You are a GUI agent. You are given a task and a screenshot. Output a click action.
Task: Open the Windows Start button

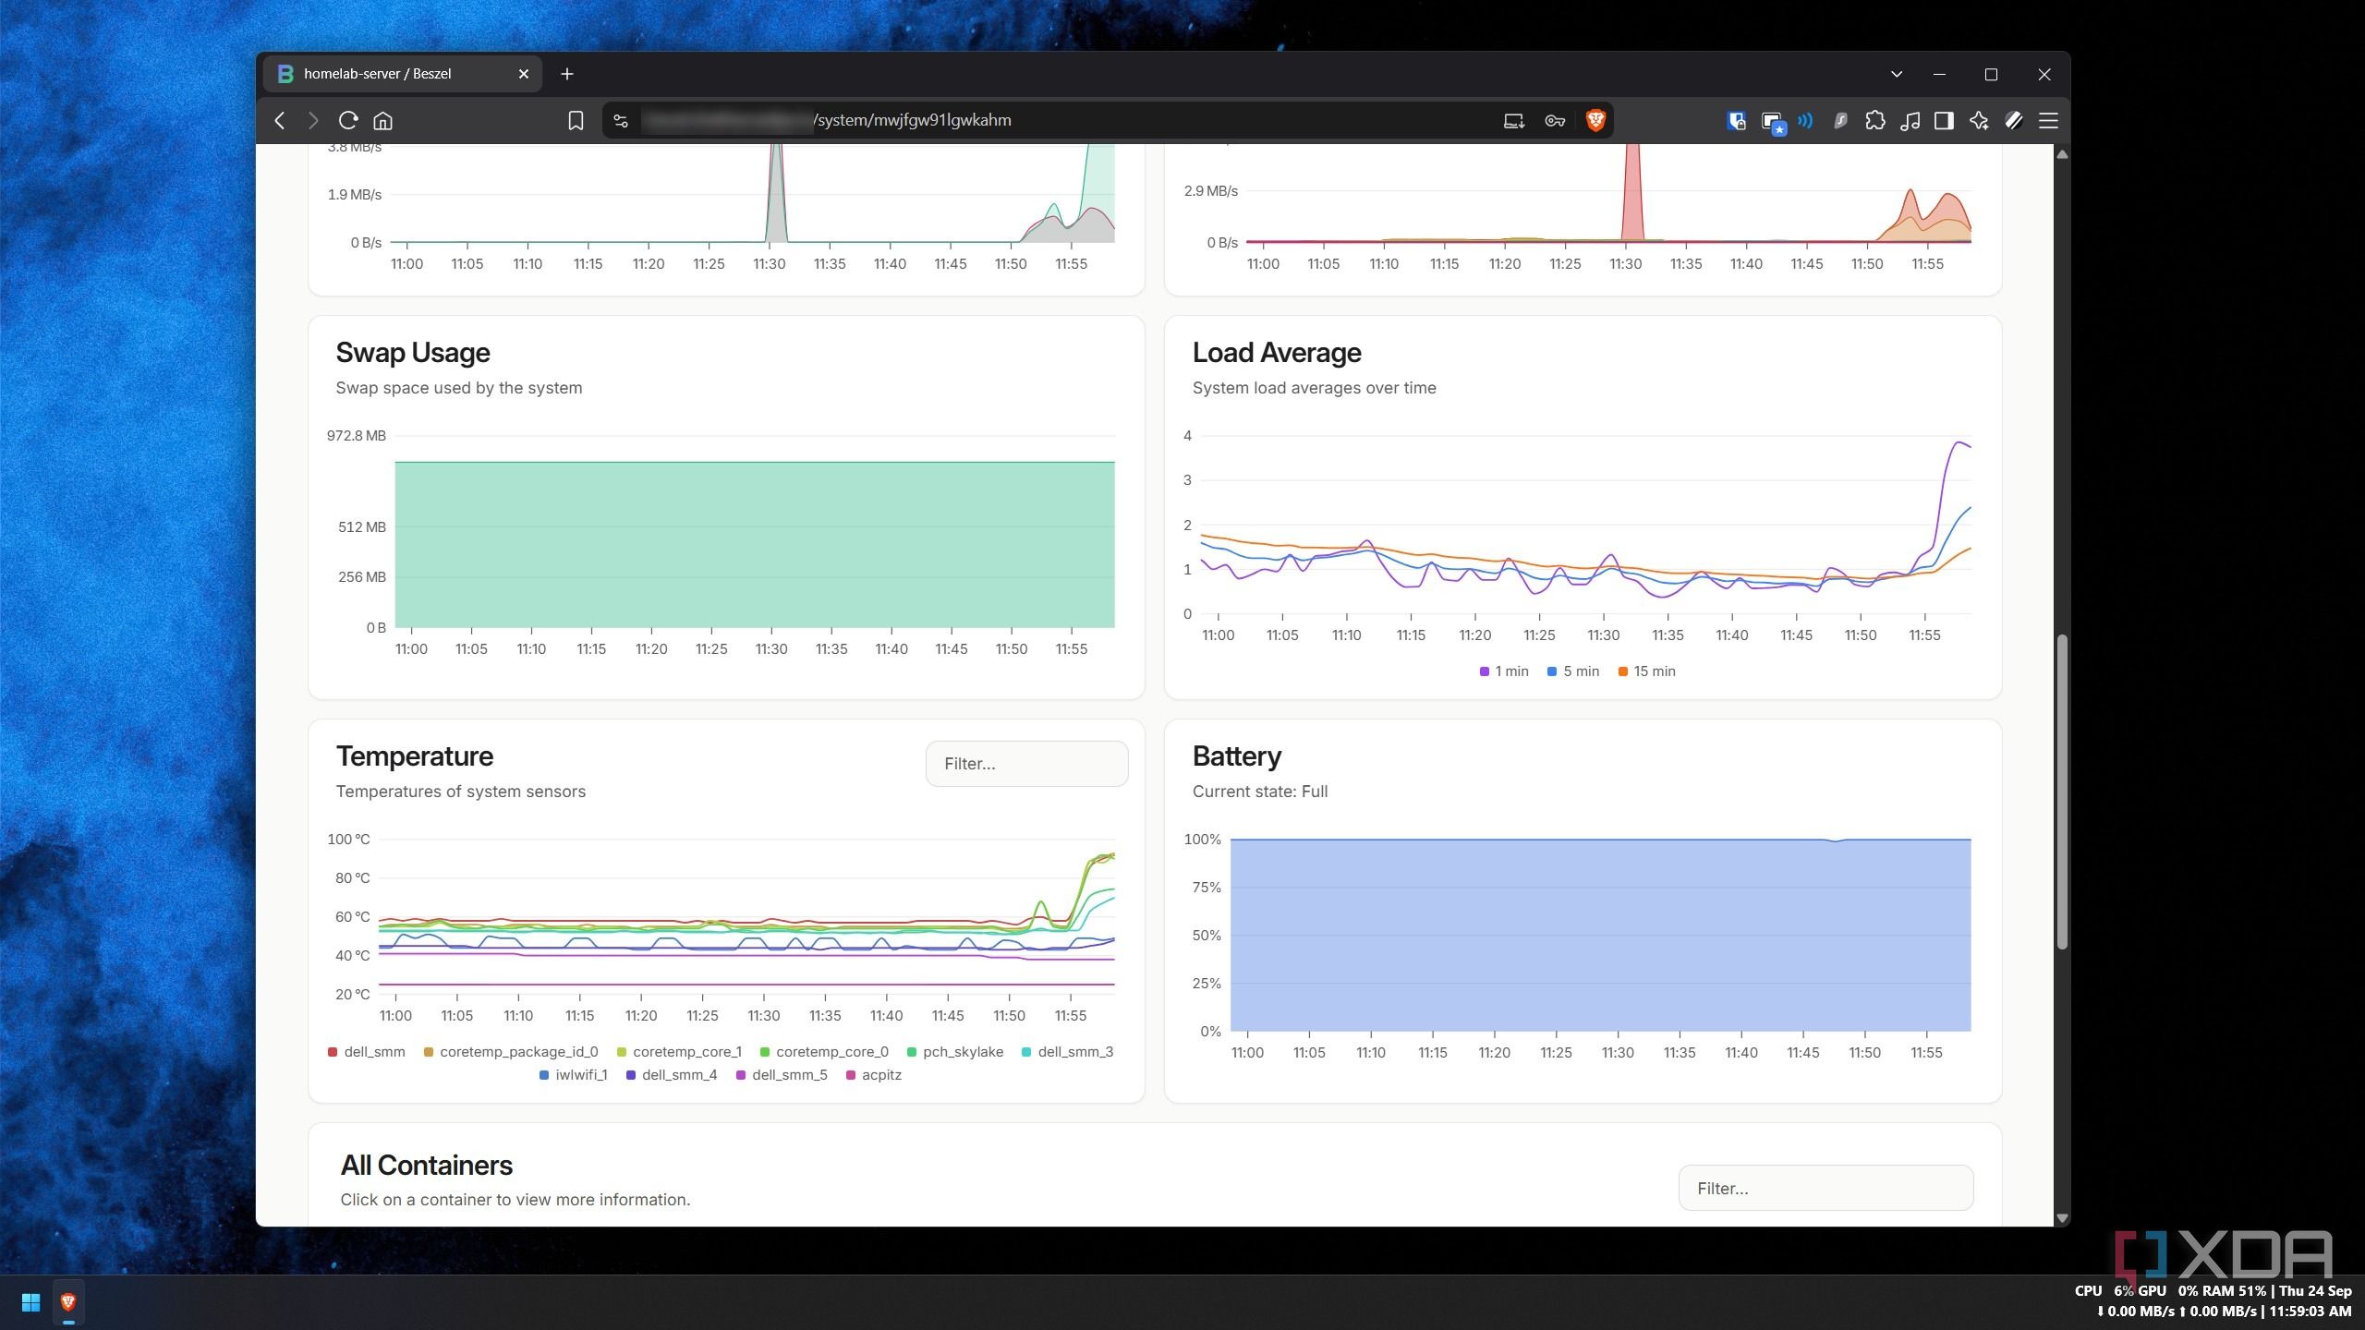tap(30, 1302)
